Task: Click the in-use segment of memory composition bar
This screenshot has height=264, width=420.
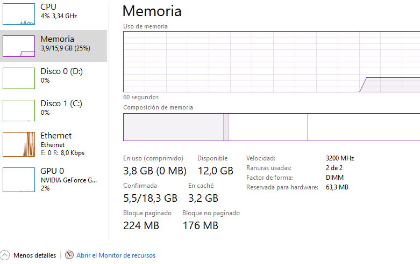Action: pos(173,127)
